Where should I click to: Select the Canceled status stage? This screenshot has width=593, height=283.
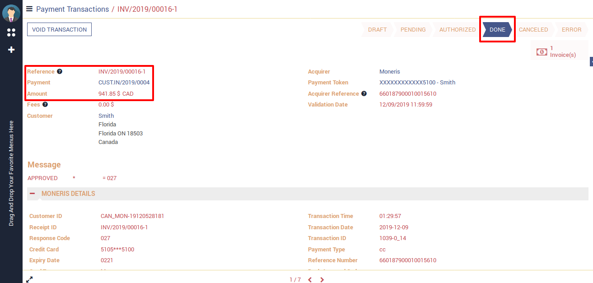(x=533, y=30)
